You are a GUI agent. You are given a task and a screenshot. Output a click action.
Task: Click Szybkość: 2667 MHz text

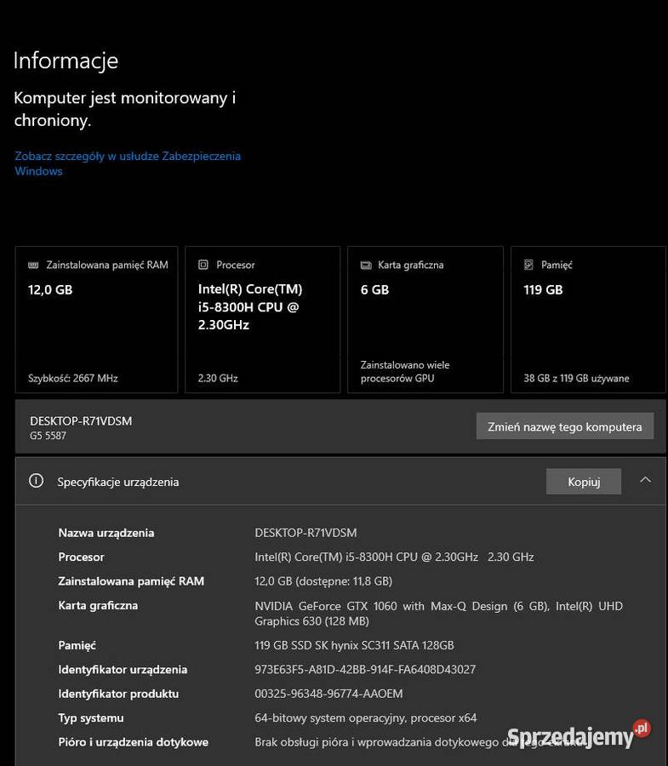coord(73,378)
